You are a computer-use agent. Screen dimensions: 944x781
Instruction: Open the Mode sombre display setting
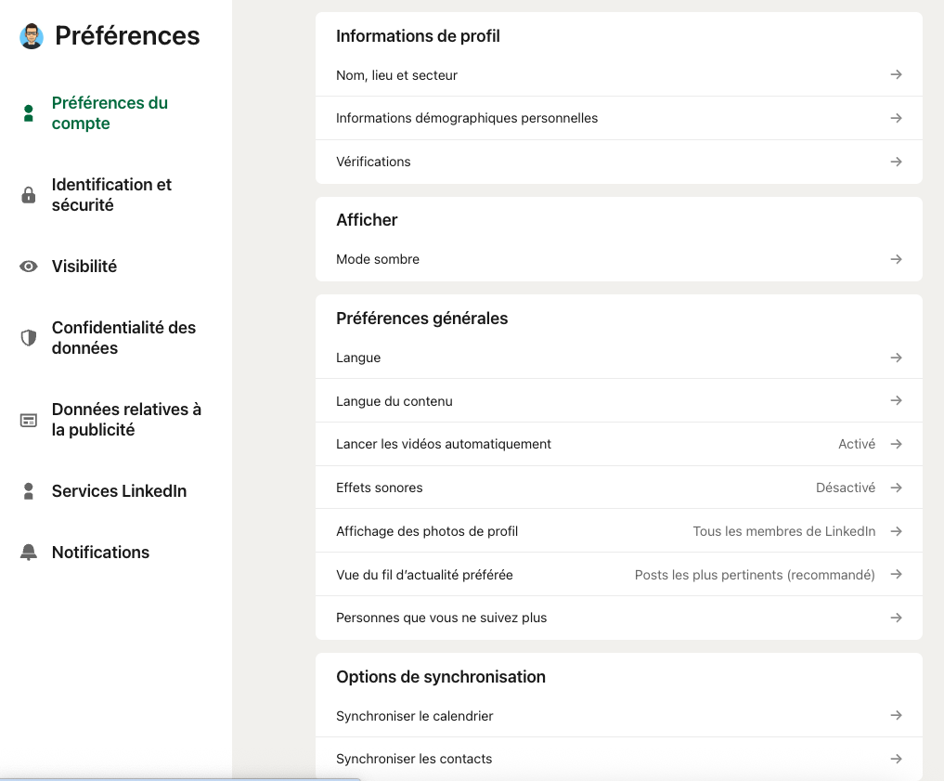coord(378,259)
